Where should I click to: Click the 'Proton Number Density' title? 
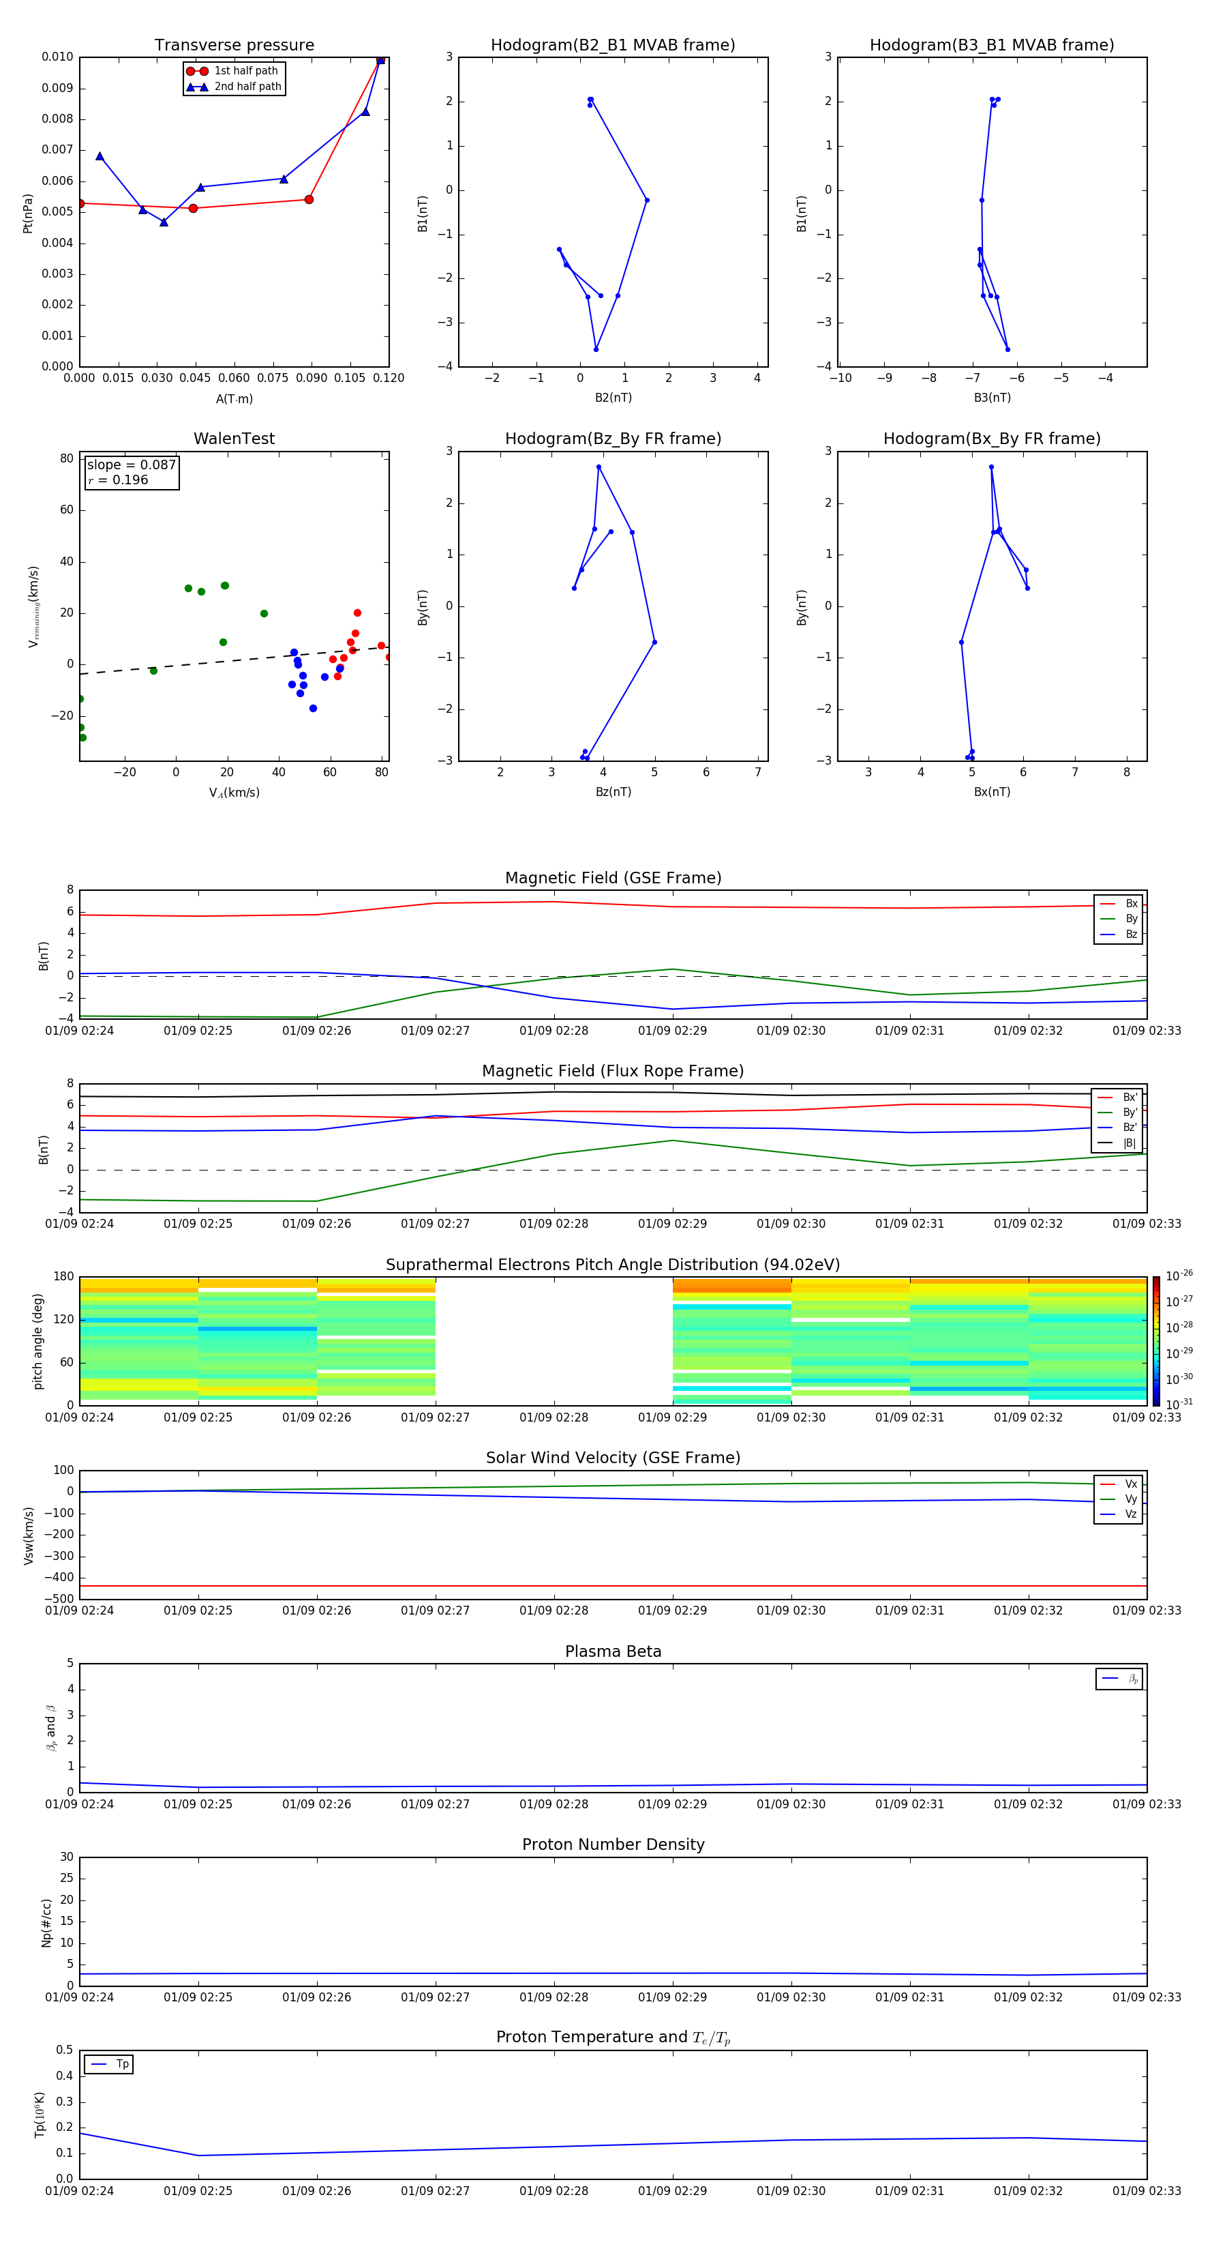pos(613,1844)
